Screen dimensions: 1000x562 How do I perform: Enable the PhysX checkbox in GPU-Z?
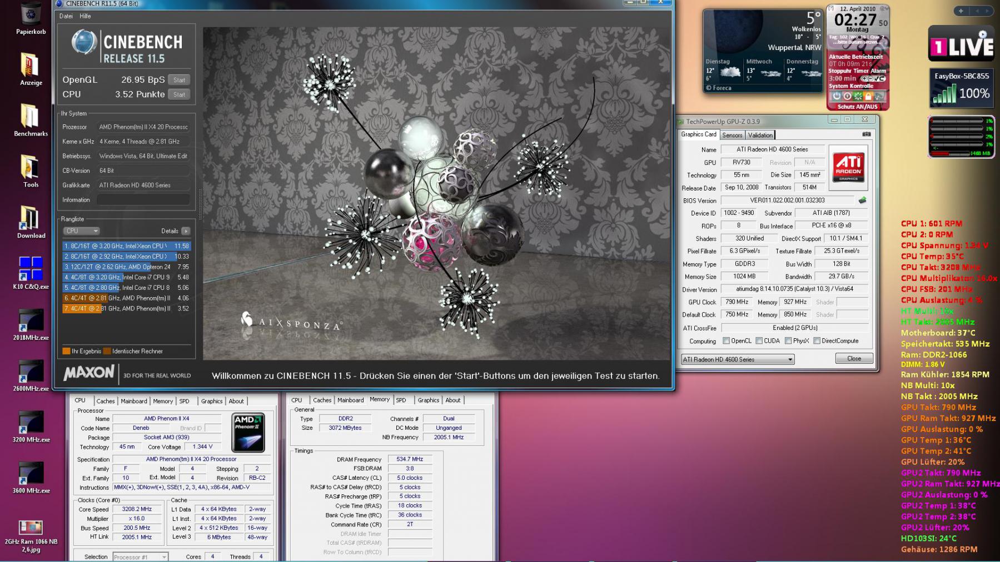[788, 341]
